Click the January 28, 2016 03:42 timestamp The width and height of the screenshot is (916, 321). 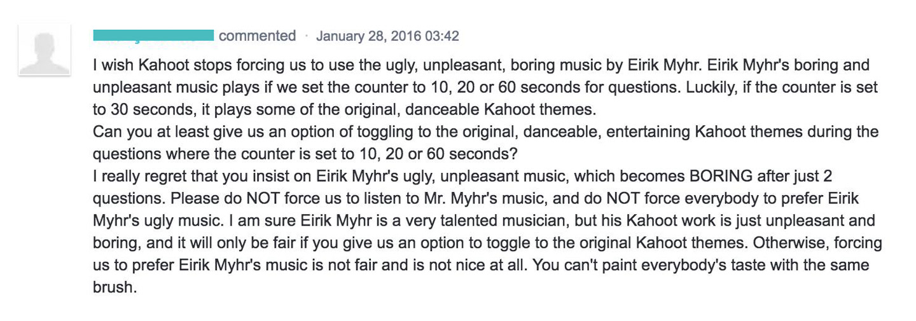(387, 36)
